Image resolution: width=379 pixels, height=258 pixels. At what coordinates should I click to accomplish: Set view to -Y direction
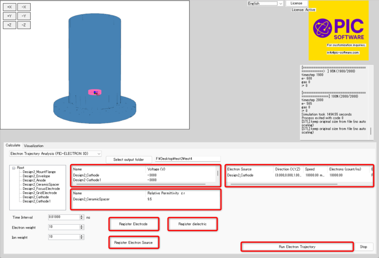(24, 16)
